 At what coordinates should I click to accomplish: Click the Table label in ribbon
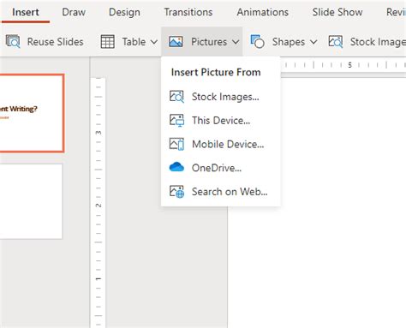[134, 42]
